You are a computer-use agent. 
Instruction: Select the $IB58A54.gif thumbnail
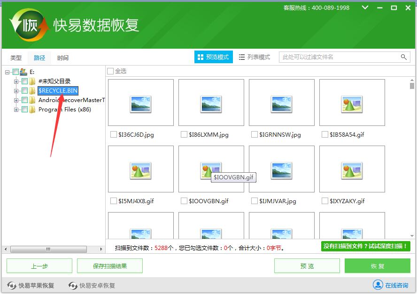(352, 103)
